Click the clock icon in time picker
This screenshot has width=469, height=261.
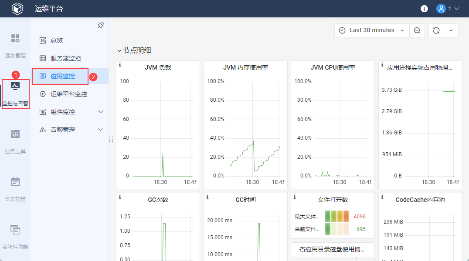pos(342,30)
